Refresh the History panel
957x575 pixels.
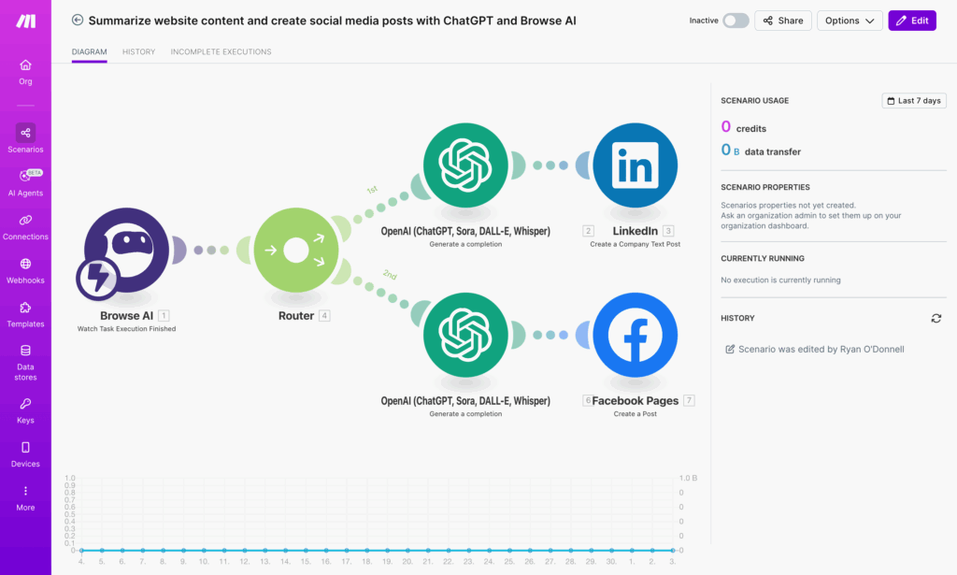coord(936,319)
